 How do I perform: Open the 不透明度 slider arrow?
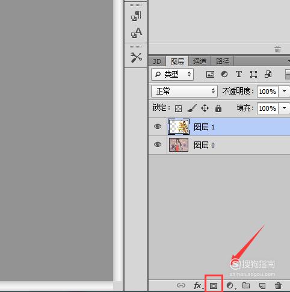click(284, 92)
